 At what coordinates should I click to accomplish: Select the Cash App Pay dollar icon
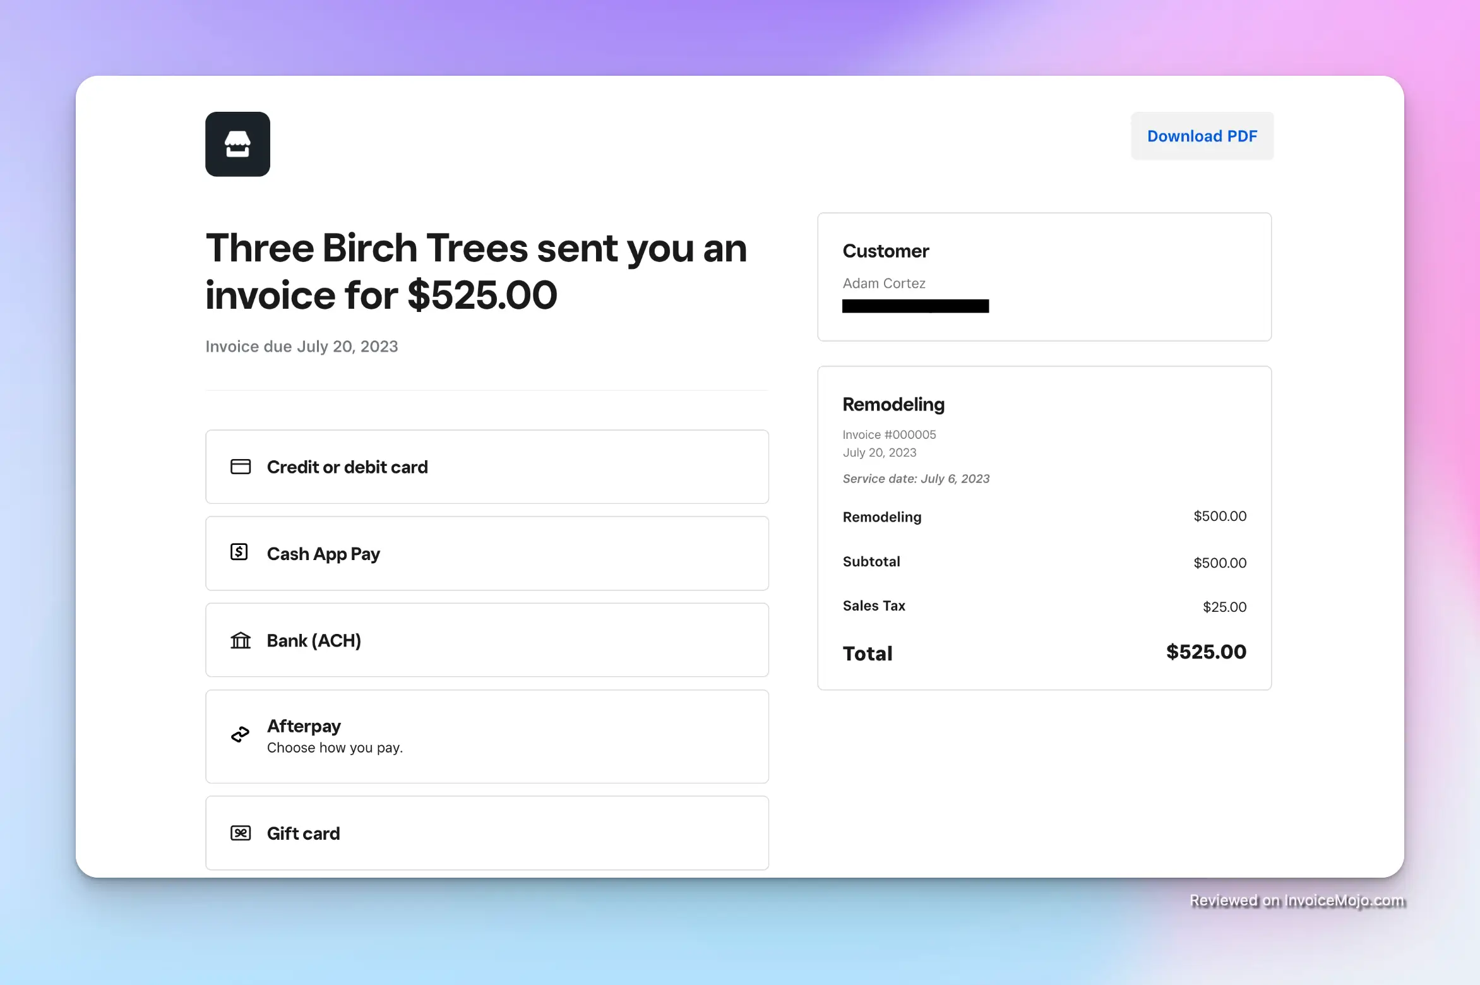[x=239, y=552]
